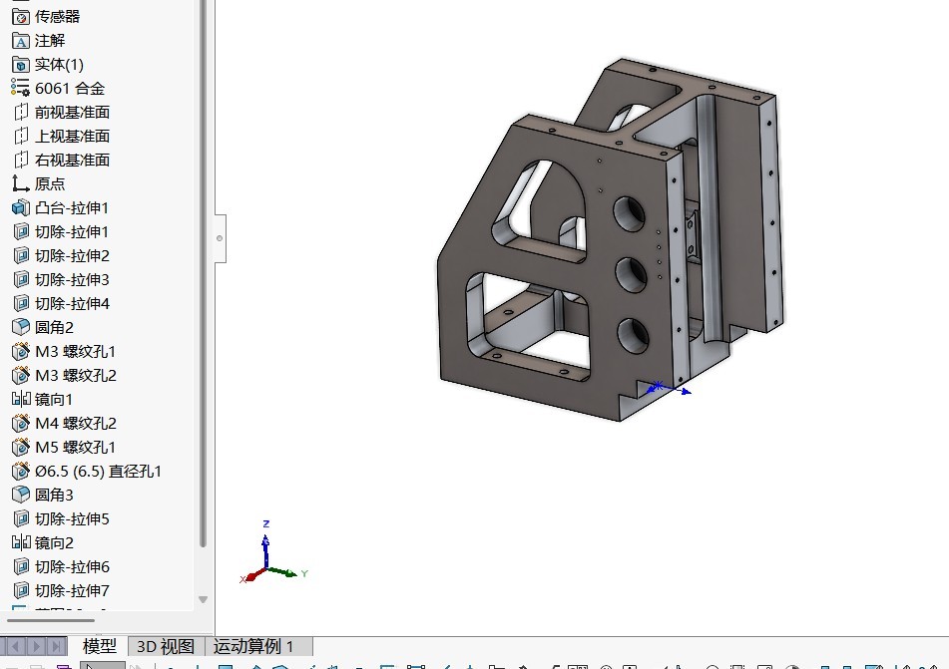Click the 原点 (Origin) icon in tree
The image size is (949, 669).
pos(20,184)
